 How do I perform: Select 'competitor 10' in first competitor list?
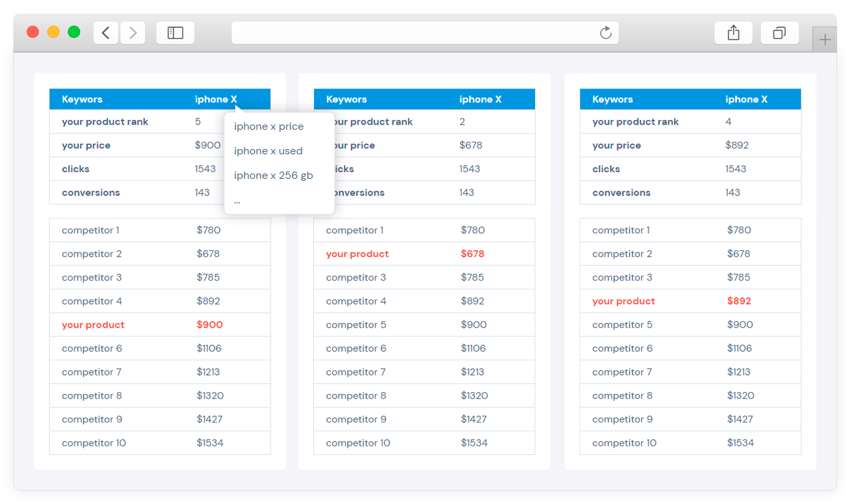[94, 443]
